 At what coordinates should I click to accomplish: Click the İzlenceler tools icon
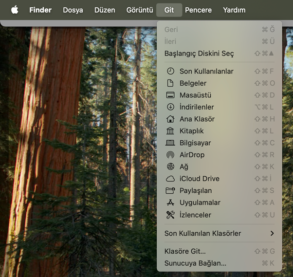[x=170, y=215]
